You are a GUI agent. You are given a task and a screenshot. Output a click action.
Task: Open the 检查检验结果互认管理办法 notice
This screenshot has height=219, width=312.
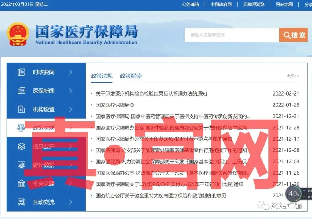click(151, 93)
